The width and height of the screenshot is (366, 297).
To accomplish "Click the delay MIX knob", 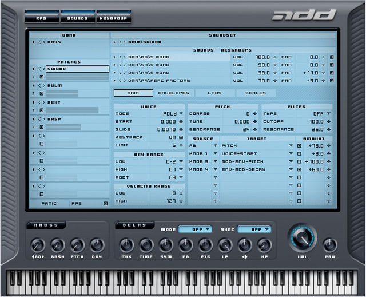I will point(126,245).
